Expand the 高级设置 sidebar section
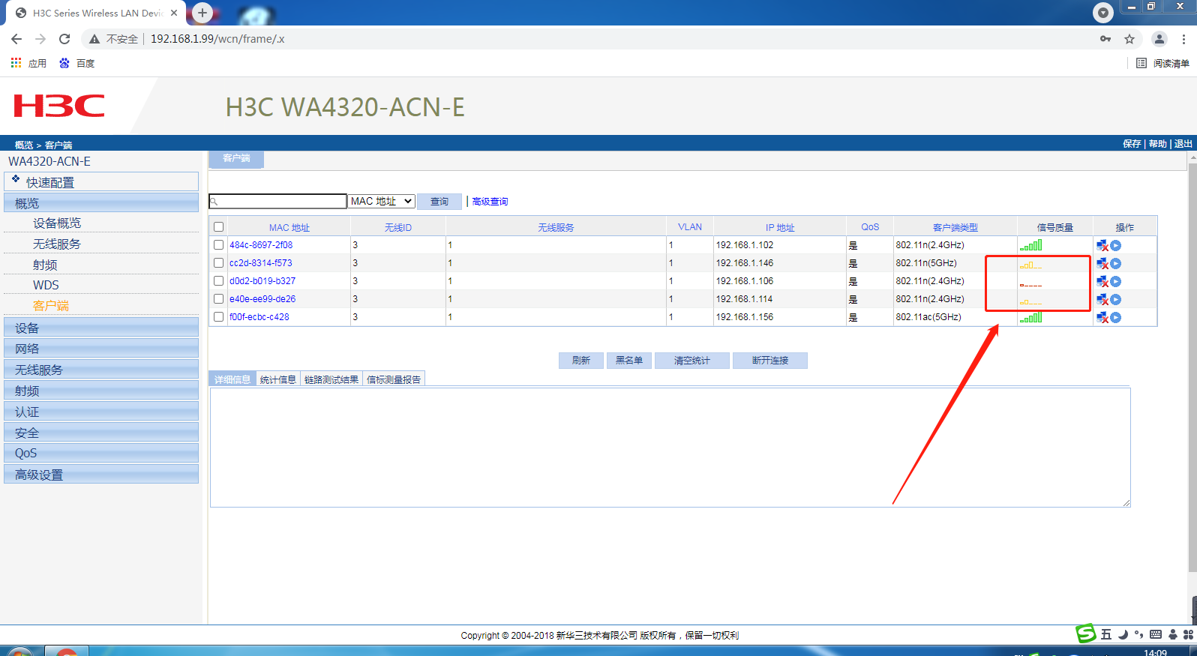This screenshot has height=656, width=1197. coord(101,475)
